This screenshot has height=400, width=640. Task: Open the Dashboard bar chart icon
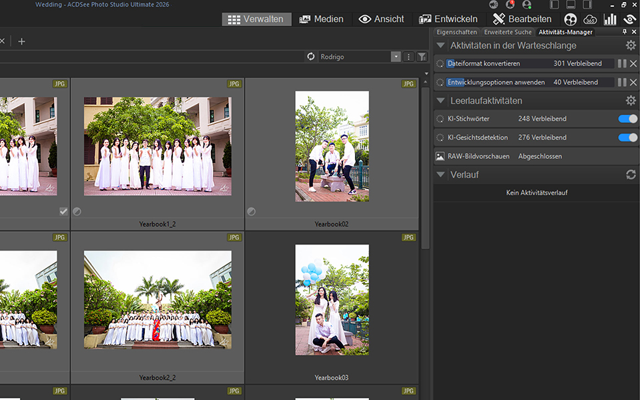point(610,19)
